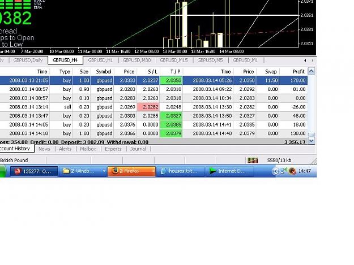The width and height of the screenshot is (354, 265).
Task: Select the GBPUSD,H4 chart tab
Action: pos(65,60)
